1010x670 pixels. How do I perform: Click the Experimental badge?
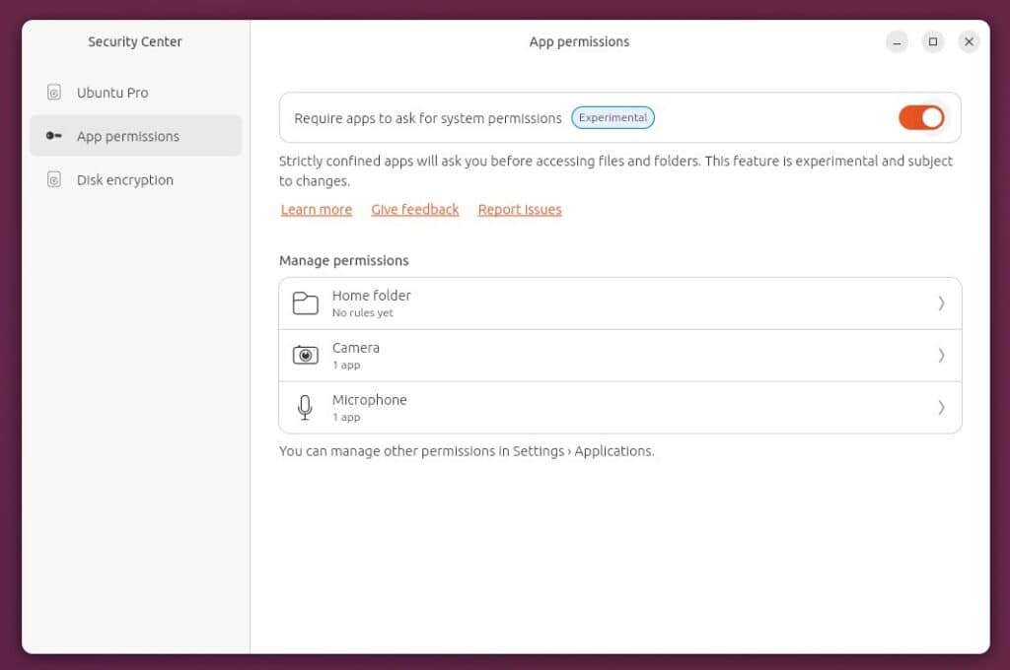[x=613, y=118]
